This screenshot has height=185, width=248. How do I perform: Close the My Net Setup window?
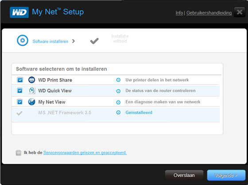click(x=240, y=12)
